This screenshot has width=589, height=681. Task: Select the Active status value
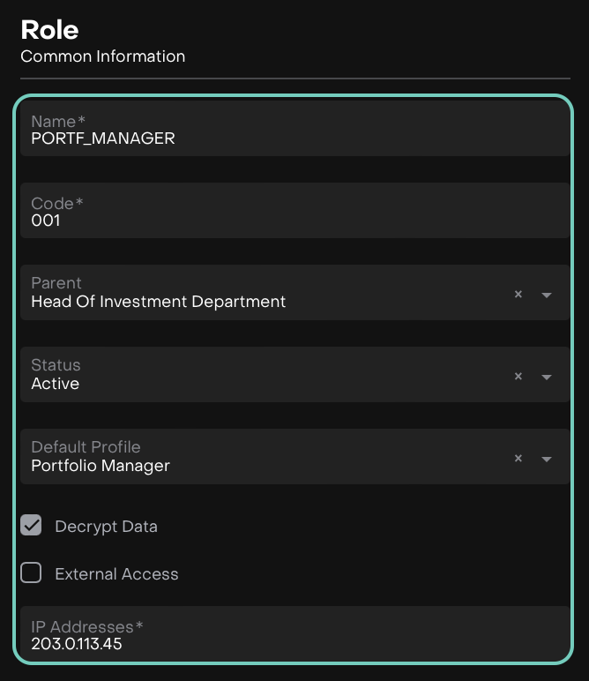coord(56,384)
